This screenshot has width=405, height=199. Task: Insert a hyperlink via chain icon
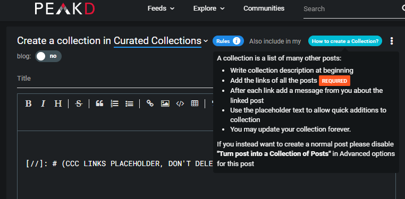click(150, 103)
